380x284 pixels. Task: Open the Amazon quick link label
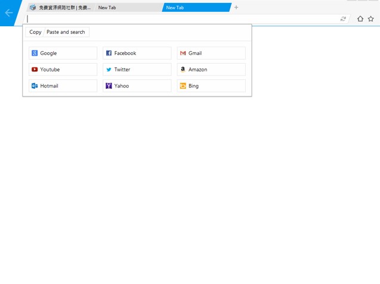coord(198,70)
